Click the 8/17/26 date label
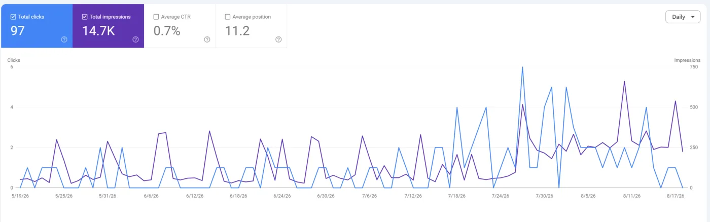Screen dimensions: 710x222 tap(676, 196)
